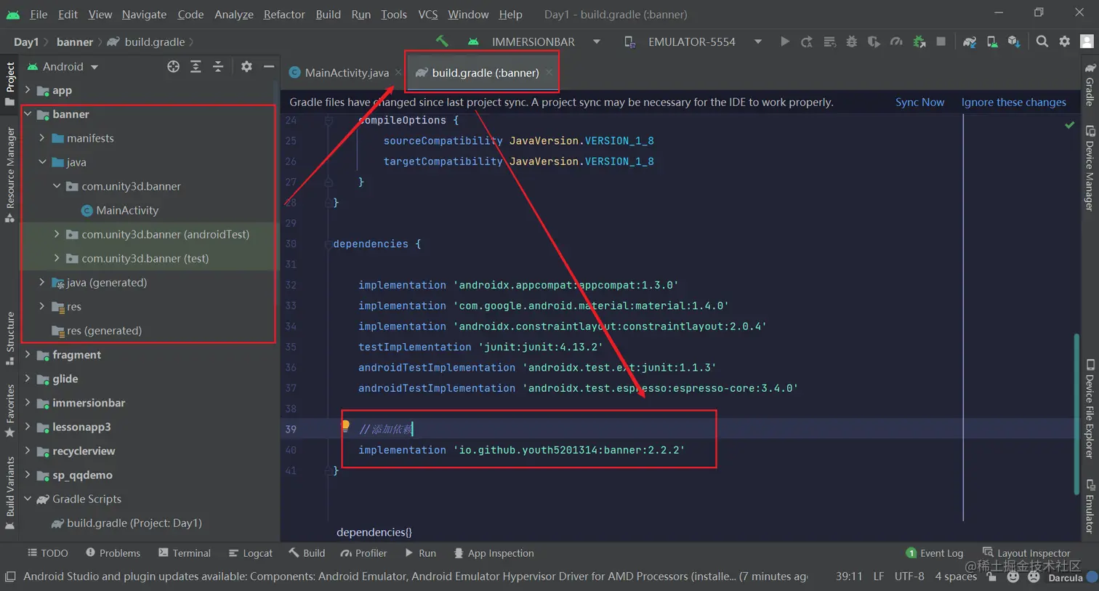Hide the project panel with minus icon
The image size is (1099, 591).
(269, 66)
